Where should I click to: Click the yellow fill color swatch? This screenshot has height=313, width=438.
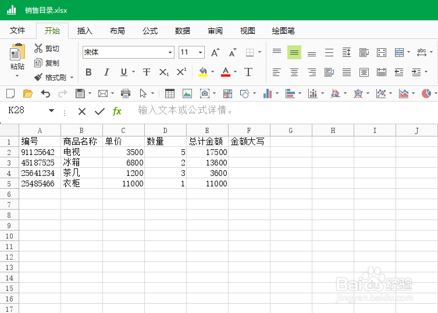click(x=203, y=72)
